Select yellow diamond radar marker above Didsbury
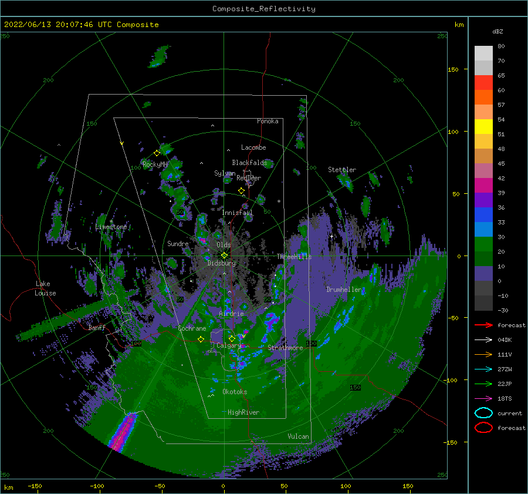The width and height of the screenshot is (528, 494). click(224, 256)
